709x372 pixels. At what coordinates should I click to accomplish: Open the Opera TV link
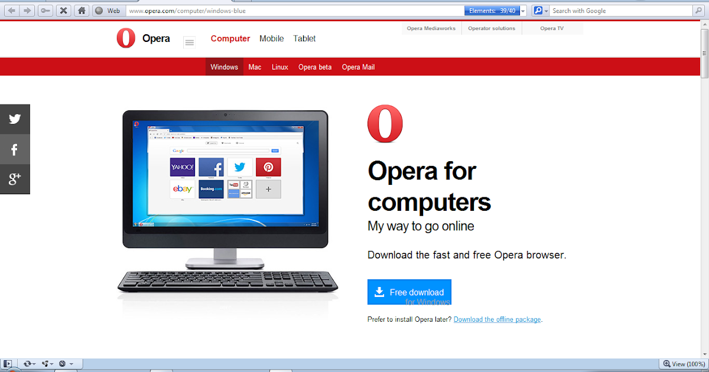(x=552, y=28)
